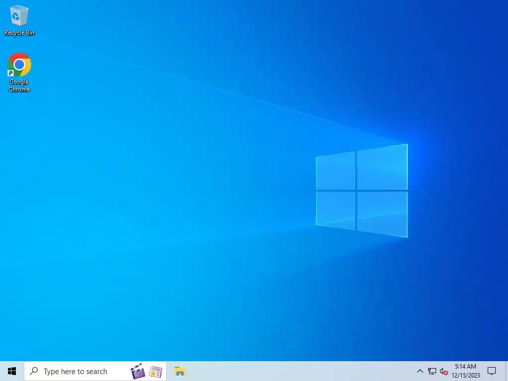Select the Recycle Bin desktop icon
This screenshot has width=508, height=381.
pyautogui.click(x=19, y=20)
